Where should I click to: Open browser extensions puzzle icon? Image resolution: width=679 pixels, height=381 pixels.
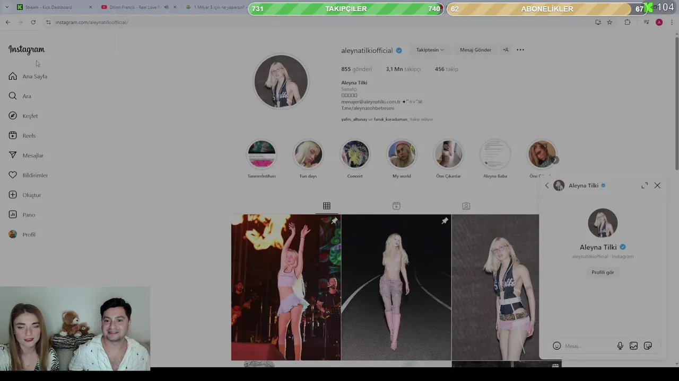628,22
